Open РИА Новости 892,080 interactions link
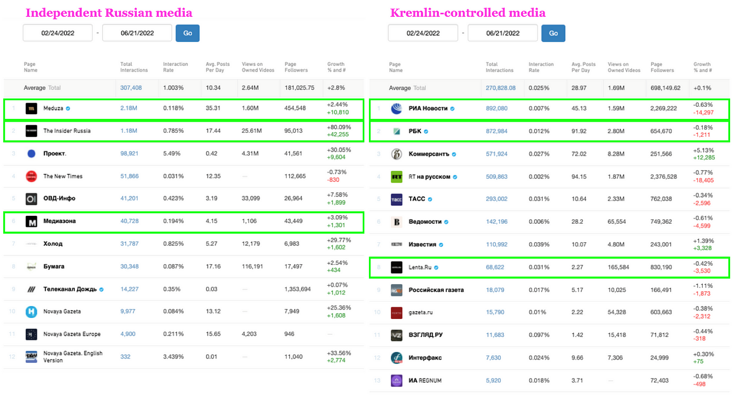The height and width of the screenshot is (398, 737). (496, 108)
